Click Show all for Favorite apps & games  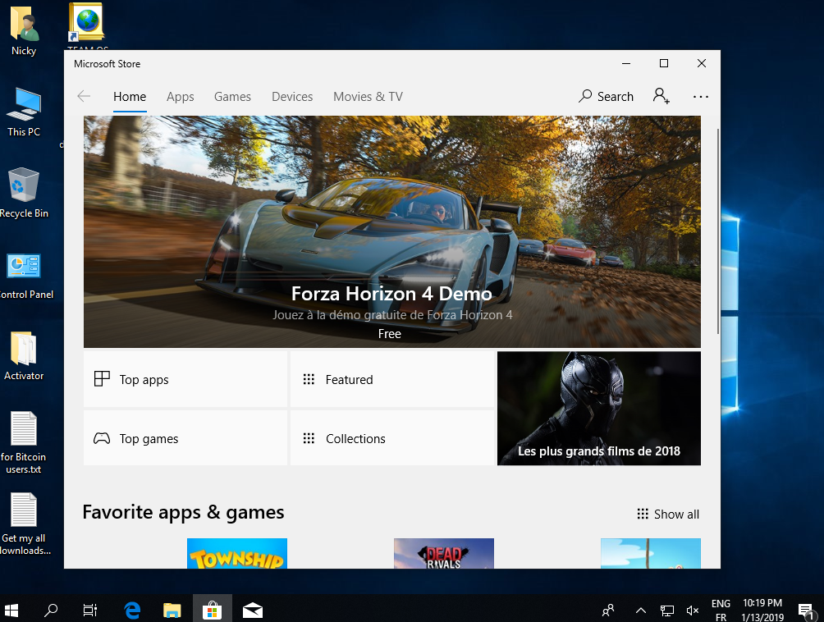[668, 514]
